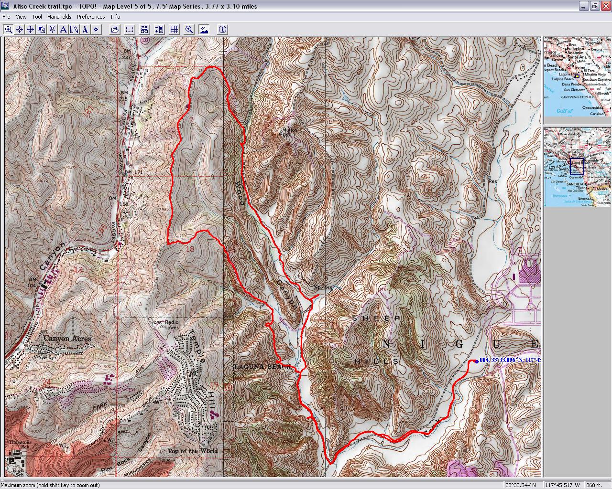Click the Canyon Acres map label
The height and width of the screenshot is (489, 612).
(x=67, y=339)
